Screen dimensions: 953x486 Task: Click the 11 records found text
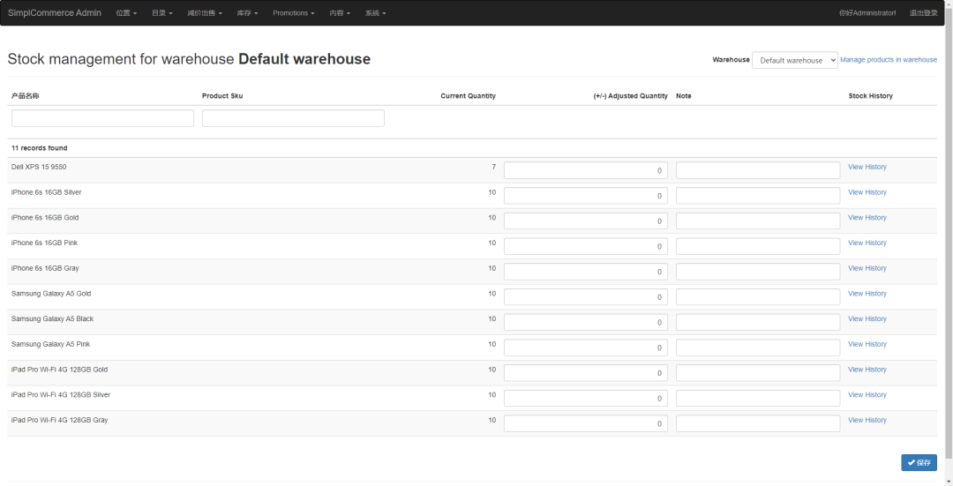click(x=40, y=148)
